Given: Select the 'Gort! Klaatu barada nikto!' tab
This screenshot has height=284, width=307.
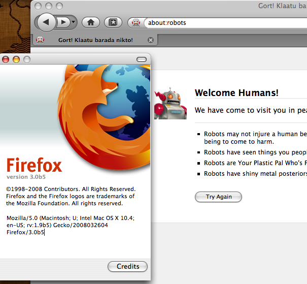Looking at the screenshot, I should click(x=94, y=40).
